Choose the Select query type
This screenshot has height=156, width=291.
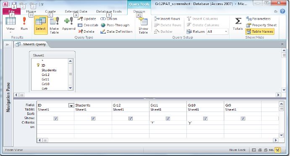pos(41,25)
